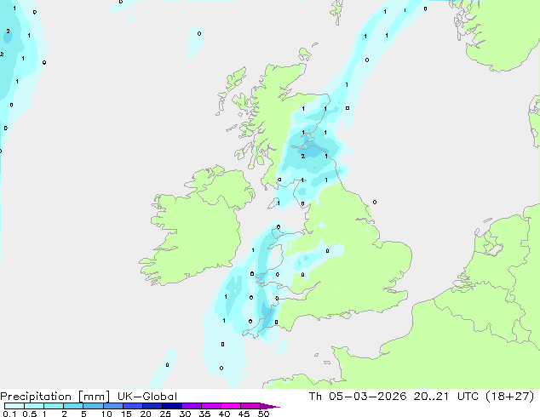540x417 pixels.
Task: Click the 35–40 mm legend color swatch
Action: point(211,406)
